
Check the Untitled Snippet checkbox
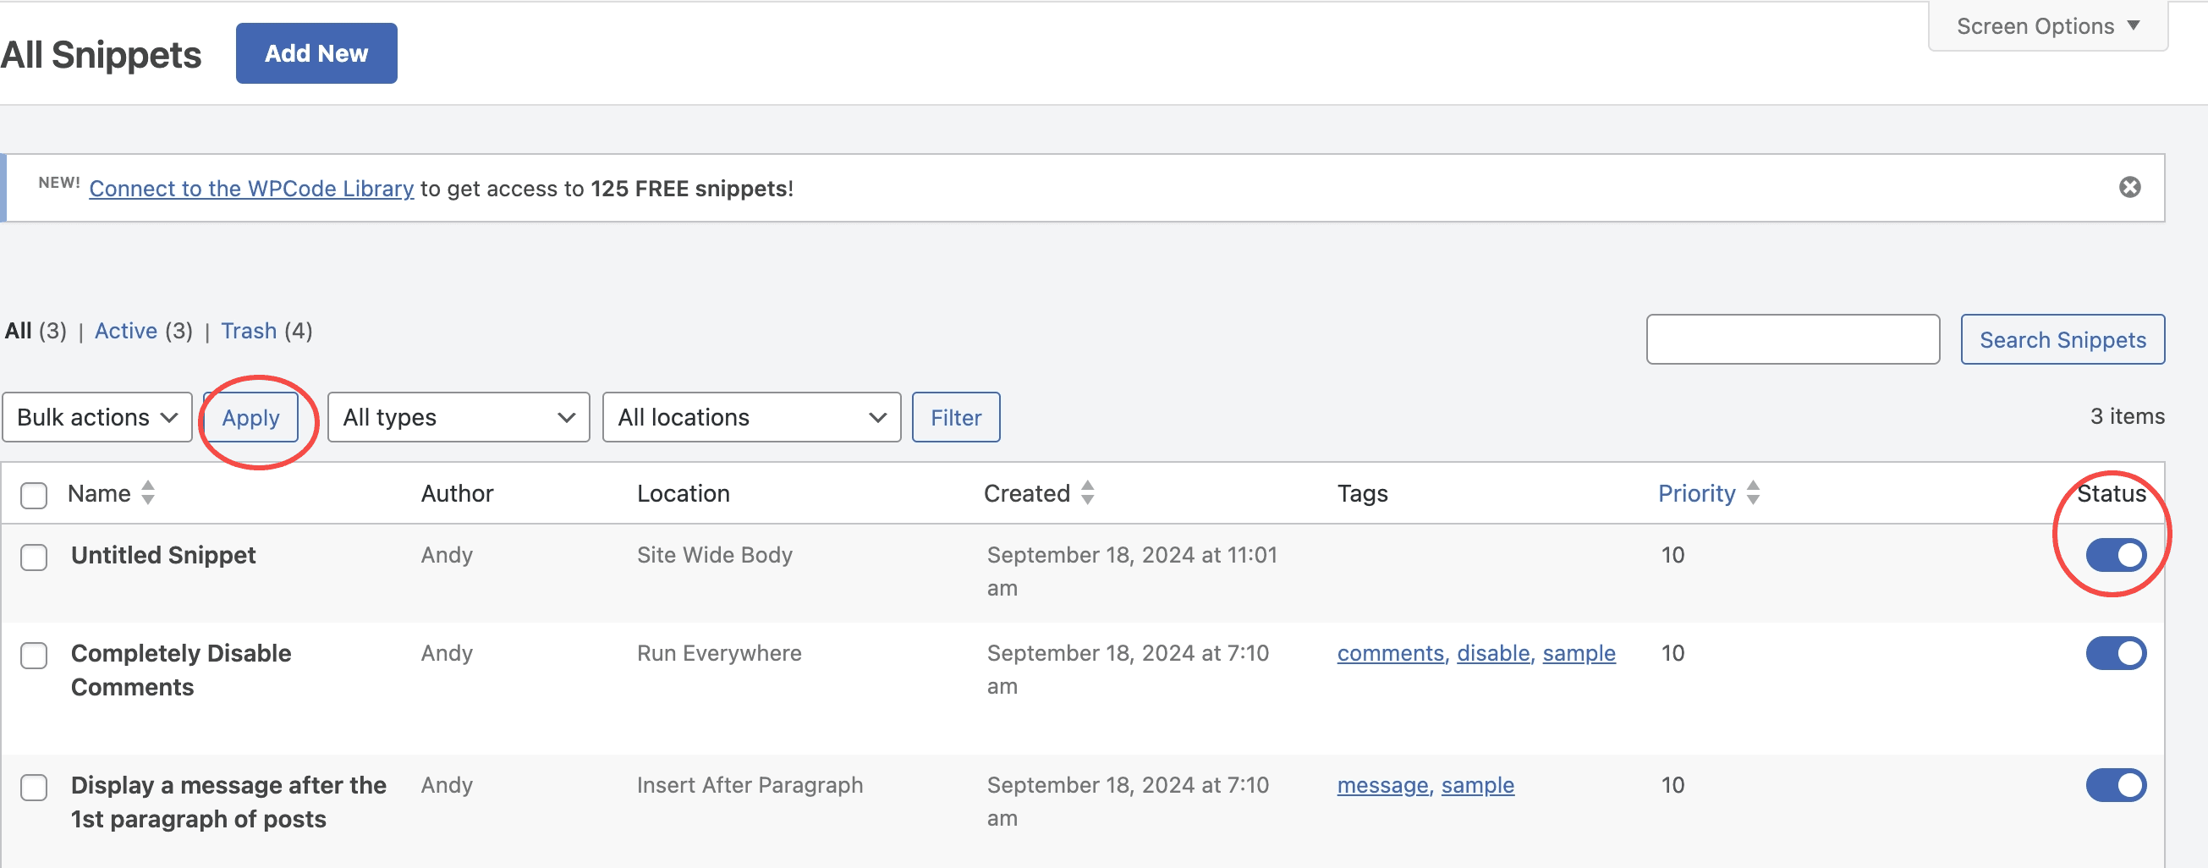34,557
